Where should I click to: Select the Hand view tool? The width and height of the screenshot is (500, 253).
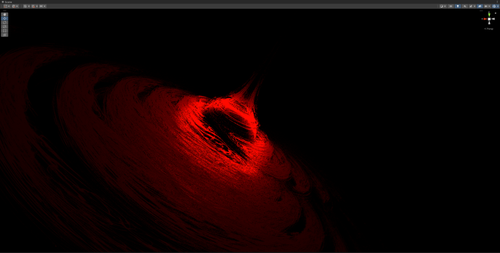(x=4, y=14)
